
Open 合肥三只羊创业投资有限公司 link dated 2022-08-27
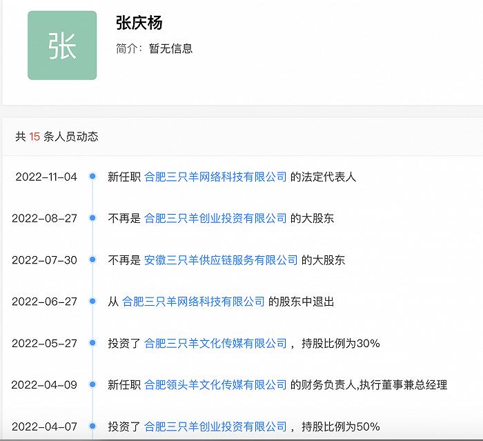pyautogui.click(x=215, y=218)
